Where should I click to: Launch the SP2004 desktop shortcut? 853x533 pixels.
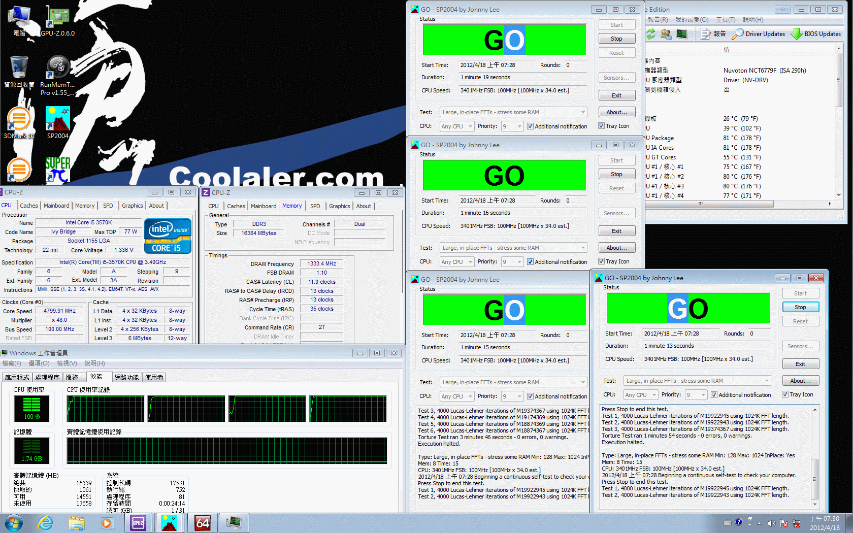pos(57,122)
